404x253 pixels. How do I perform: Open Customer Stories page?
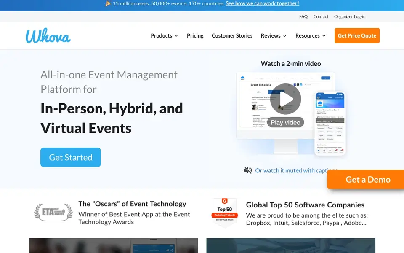click(x=232, y=35)
